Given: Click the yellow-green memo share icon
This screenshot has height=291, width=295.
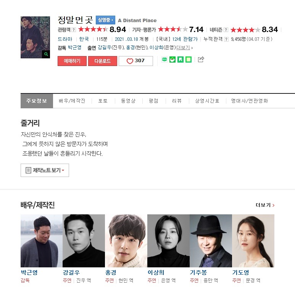Looking at the screenshot, I should (x=189, y=59).
